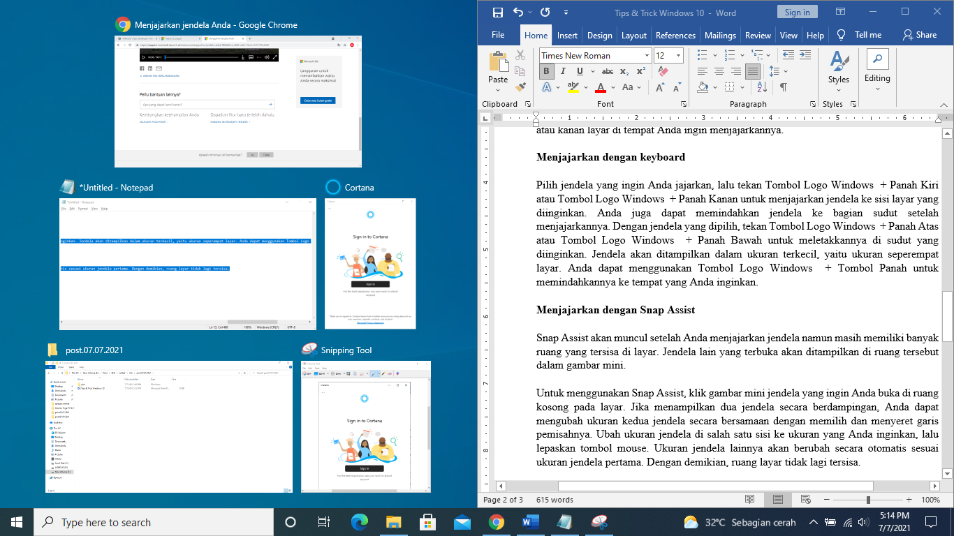The image size is (954, 536).
Task: Open the font name dropdown
Action: (647, 55)
